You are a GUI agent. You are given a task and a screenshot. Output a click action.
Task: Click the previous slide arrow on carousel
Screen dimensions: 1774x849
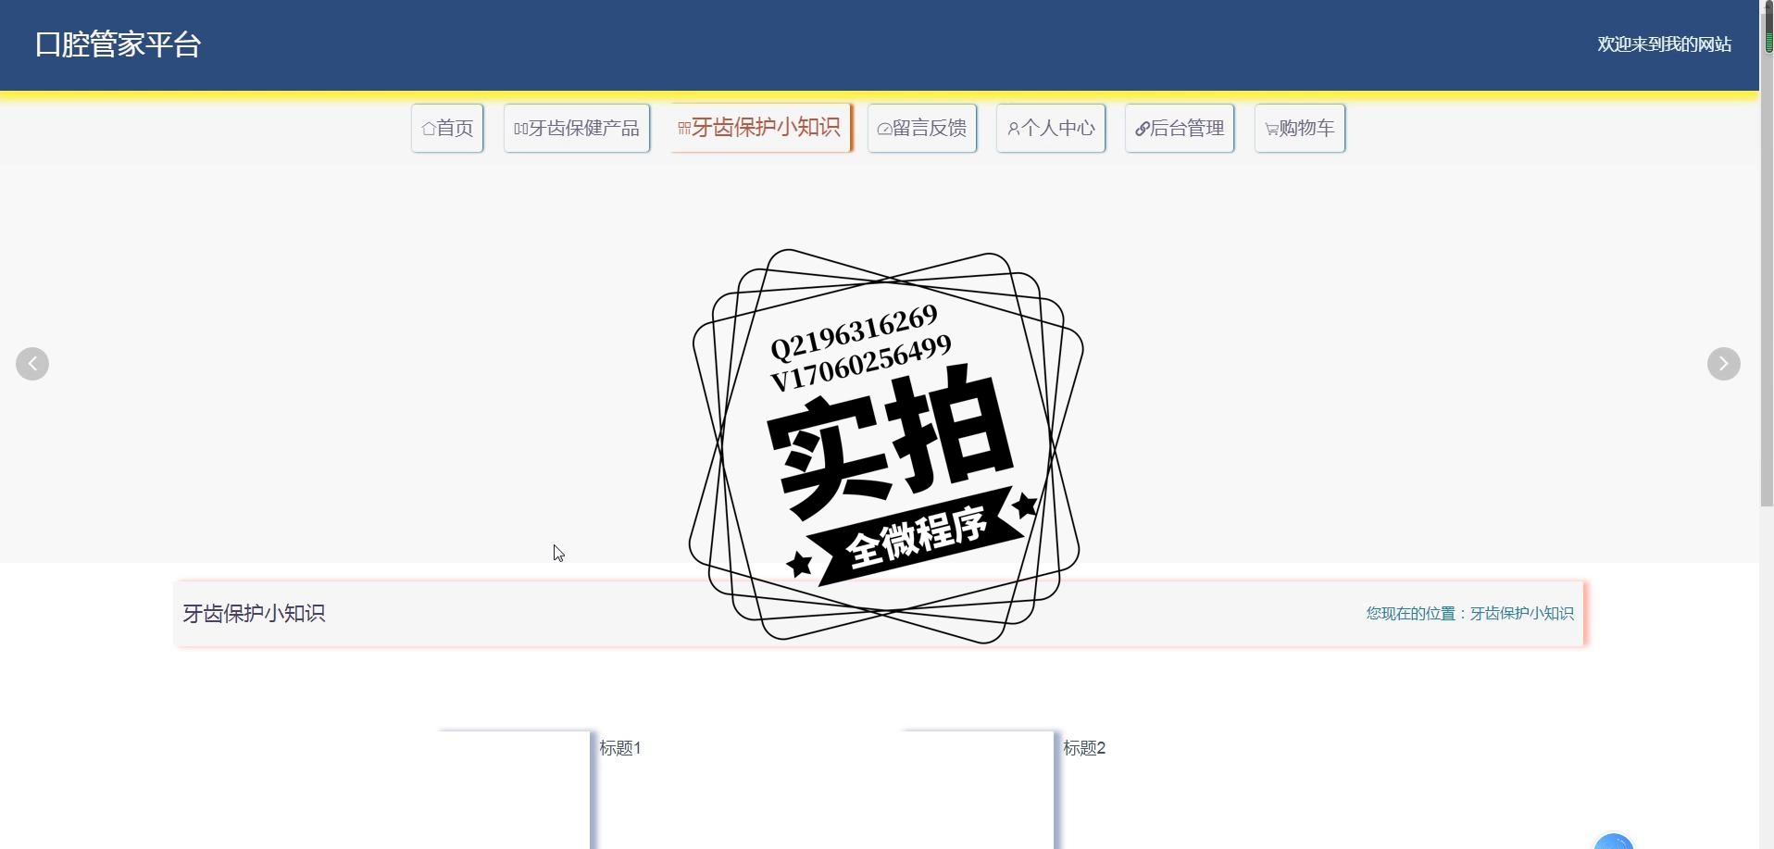tap(32, 364)
